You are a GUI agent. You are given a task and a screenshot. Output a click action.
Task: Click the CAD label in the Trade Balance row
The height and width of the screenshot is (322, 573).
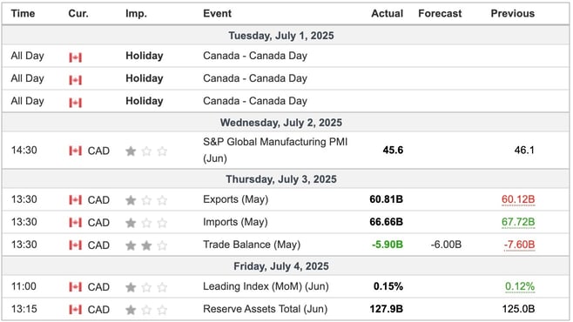[98, 245]
